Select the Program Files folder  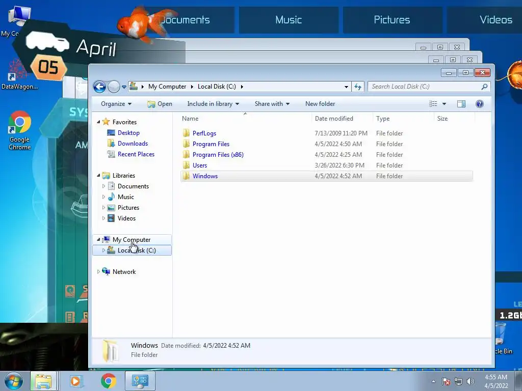211,144
